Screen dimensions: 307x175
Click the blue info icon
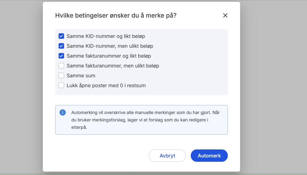click(63, 112)
